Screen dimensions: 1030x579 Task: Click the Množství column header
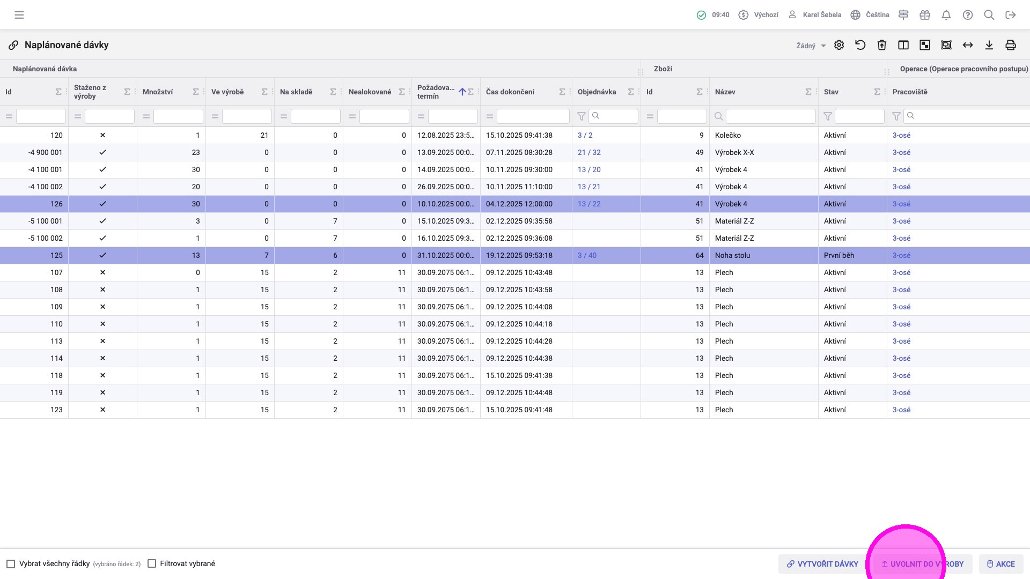[158, 92]
